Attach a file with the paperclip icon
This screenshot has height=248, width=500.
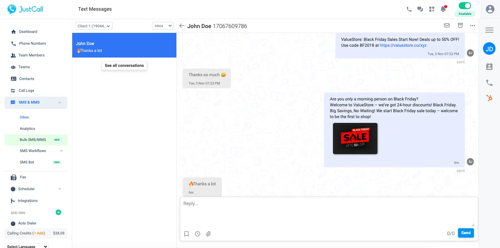(208, 234)
